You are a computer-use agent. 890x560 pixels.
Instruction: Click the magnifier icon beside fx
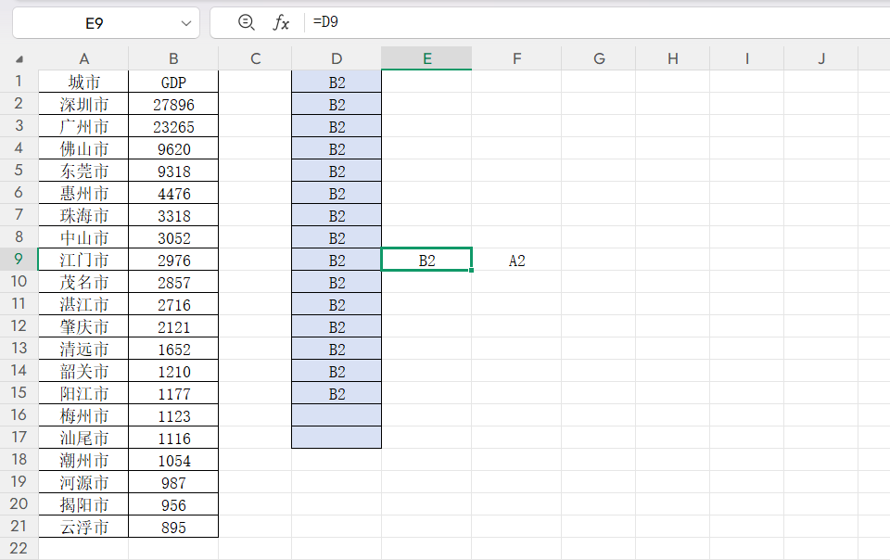coord(246,22)
